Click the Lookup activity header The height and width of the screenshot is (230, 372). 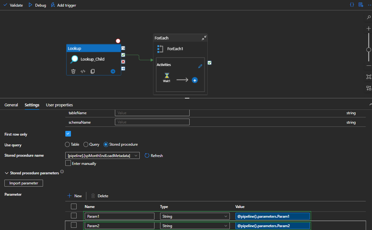pos(94,48)
